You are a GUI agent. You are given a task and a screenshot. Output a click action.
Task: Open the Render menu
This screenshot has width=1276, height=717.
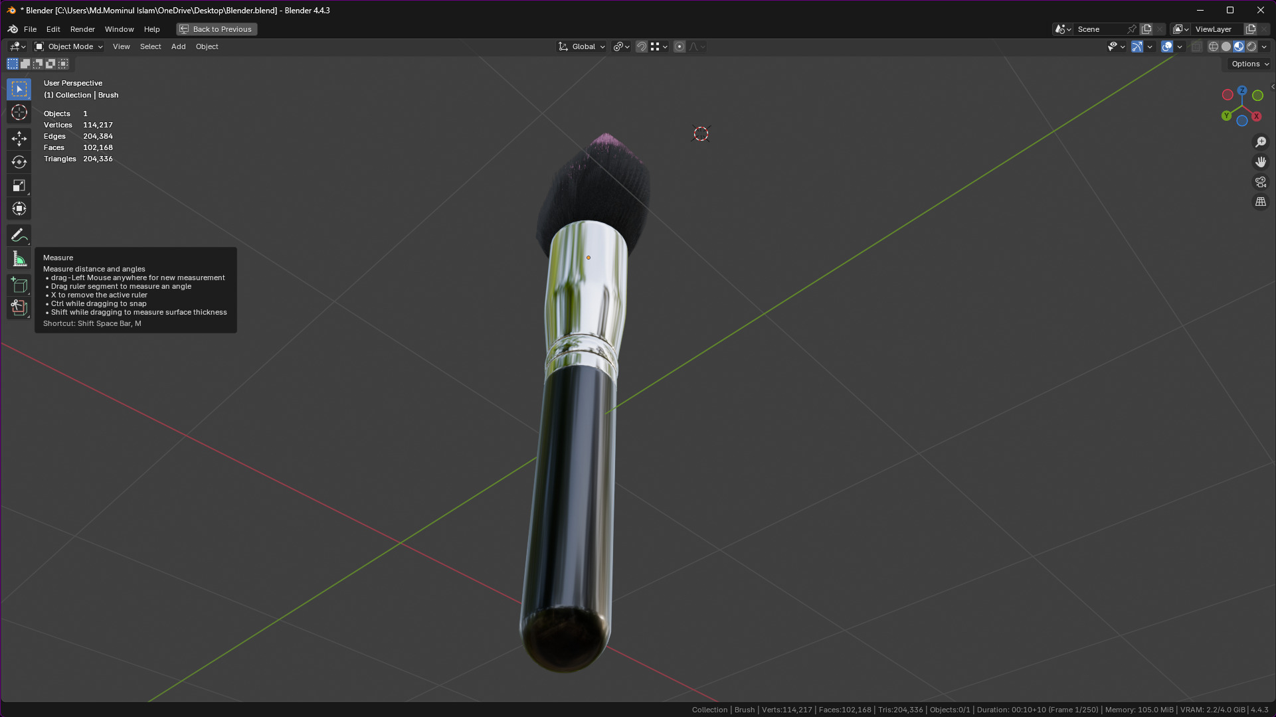coord(82,29)
